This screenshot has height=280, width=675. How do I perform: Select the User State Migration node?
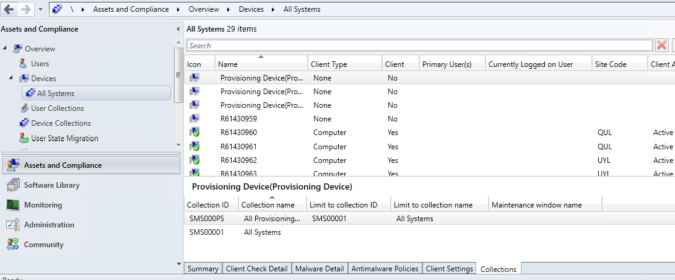[x=64, y=138]
